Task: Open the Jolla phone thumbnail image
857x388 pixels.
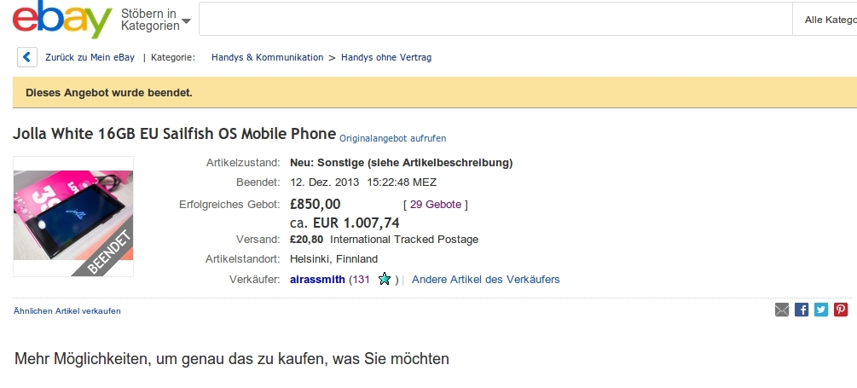Action: point(73,217)
